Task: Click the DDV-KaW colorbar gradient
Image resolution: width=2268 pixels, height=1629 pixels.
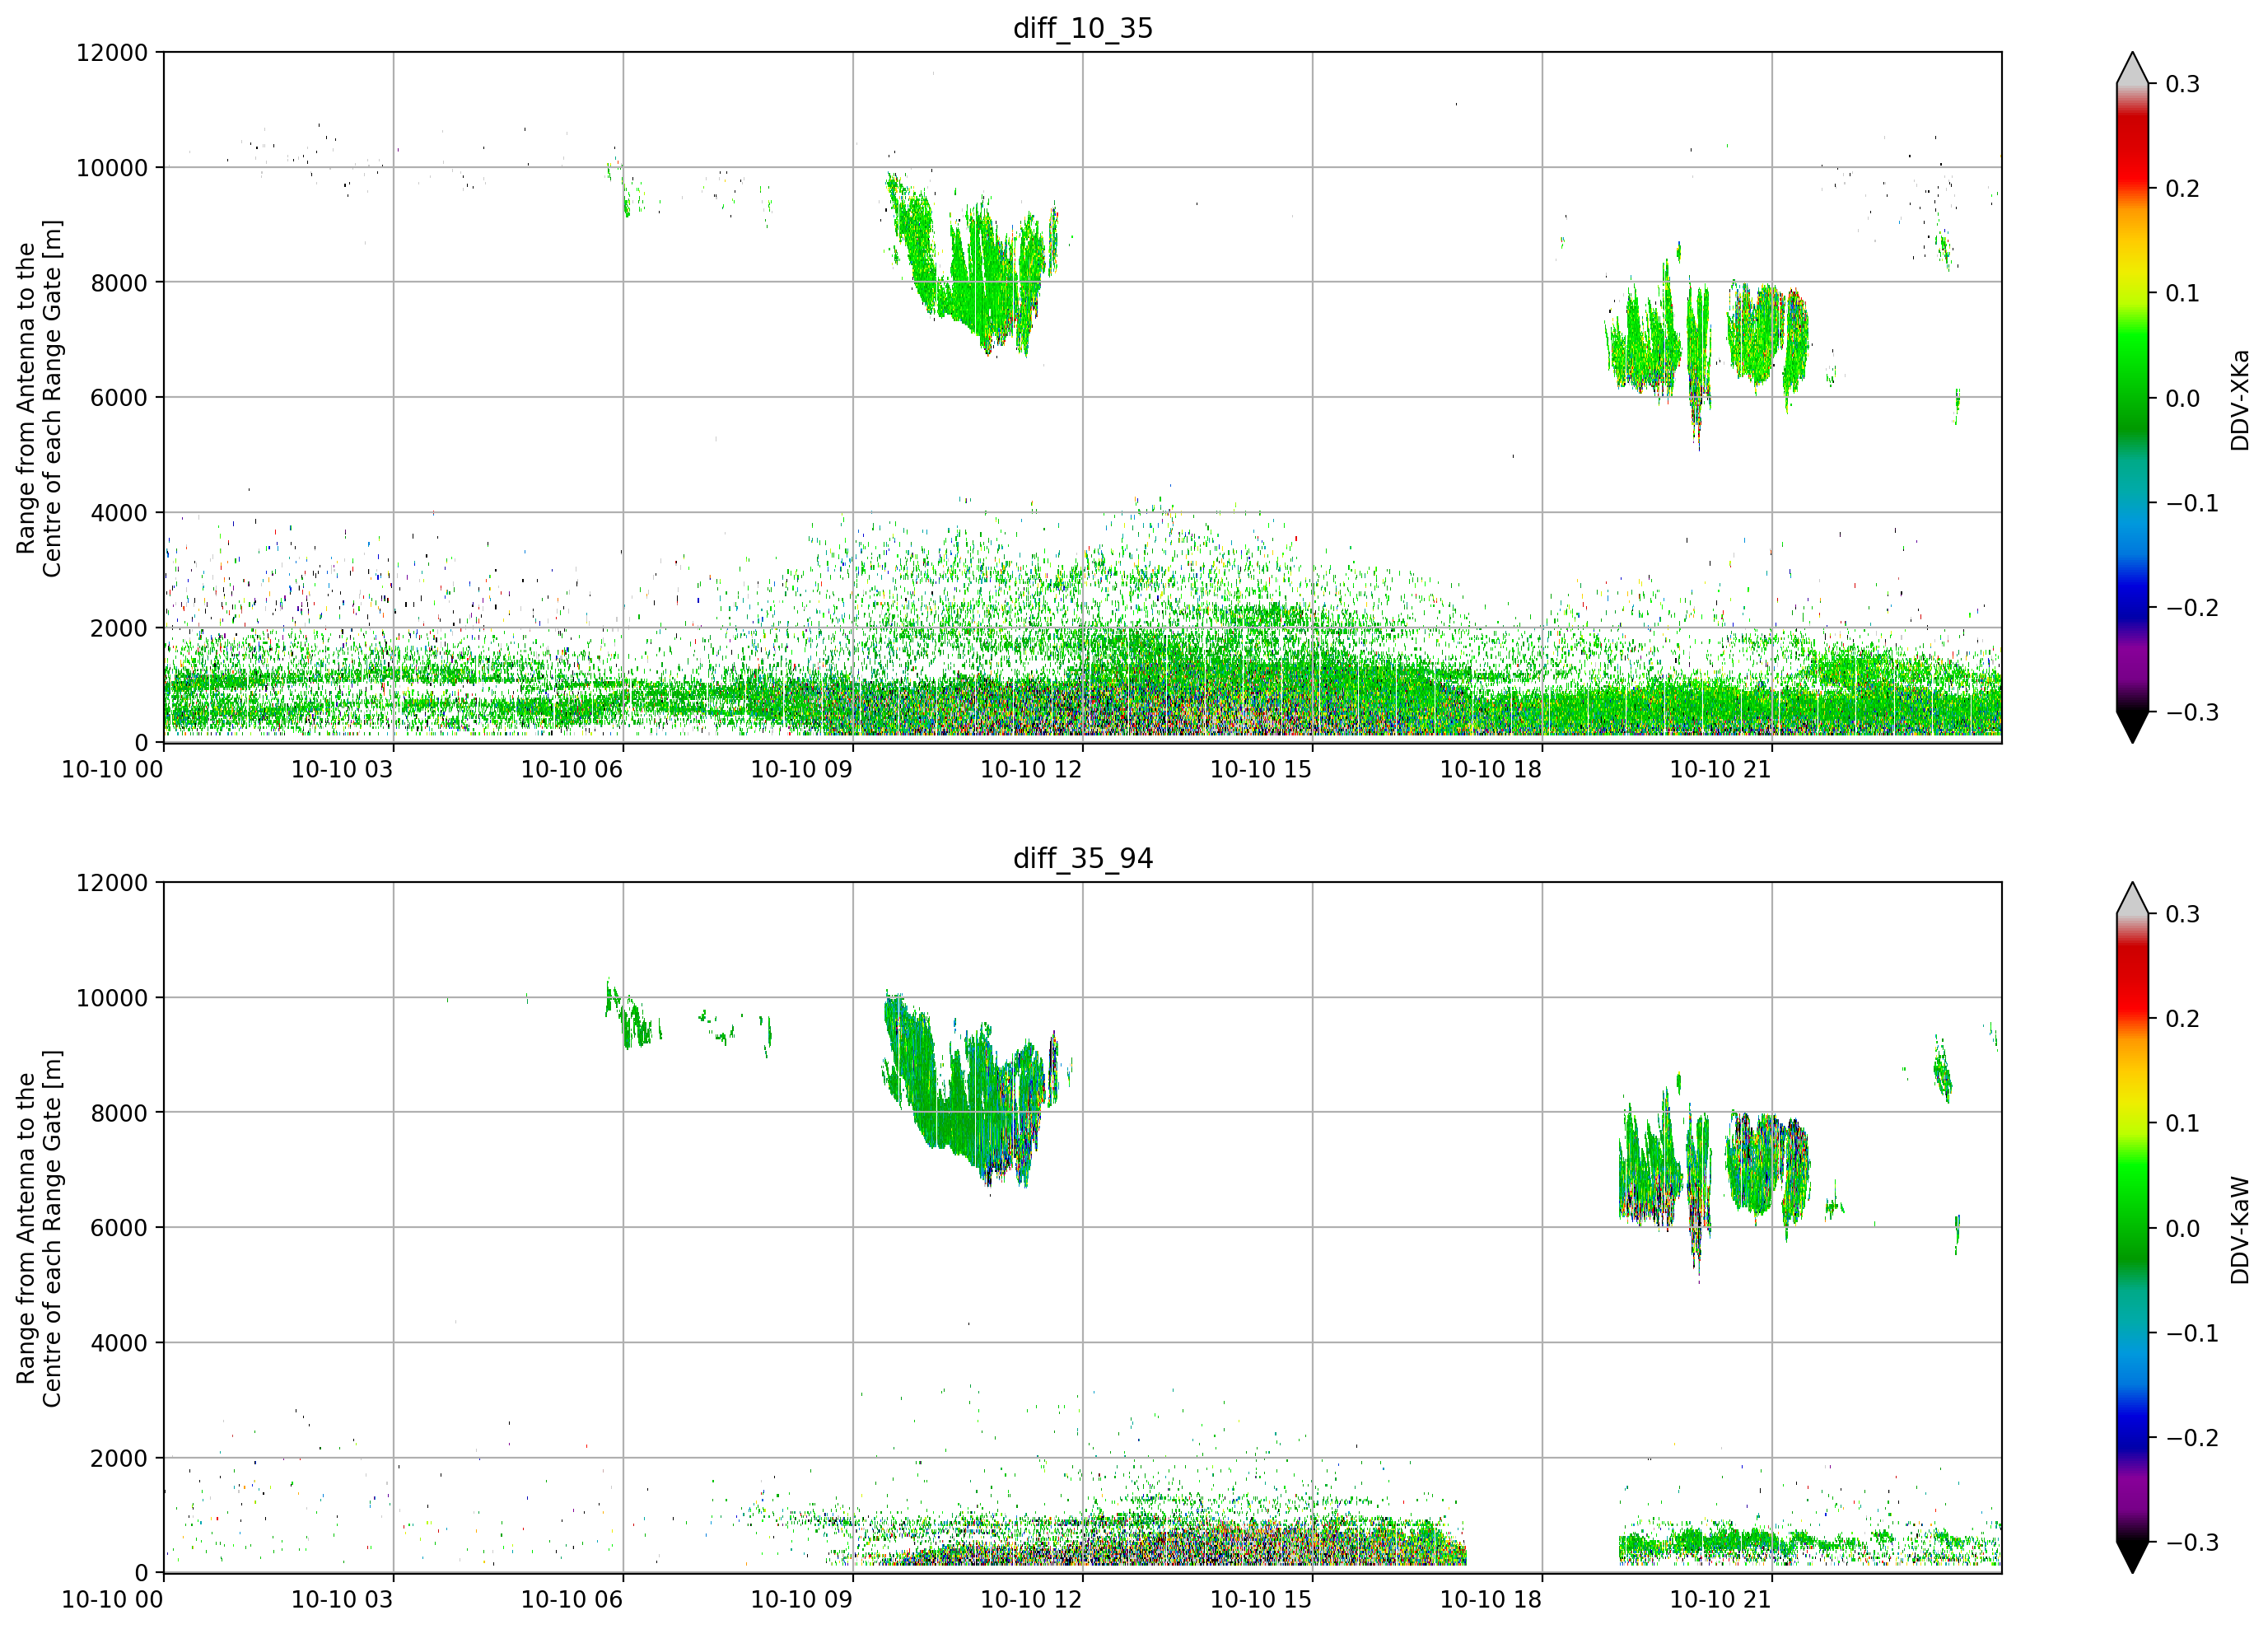Action: [x=2132, y=1227]
